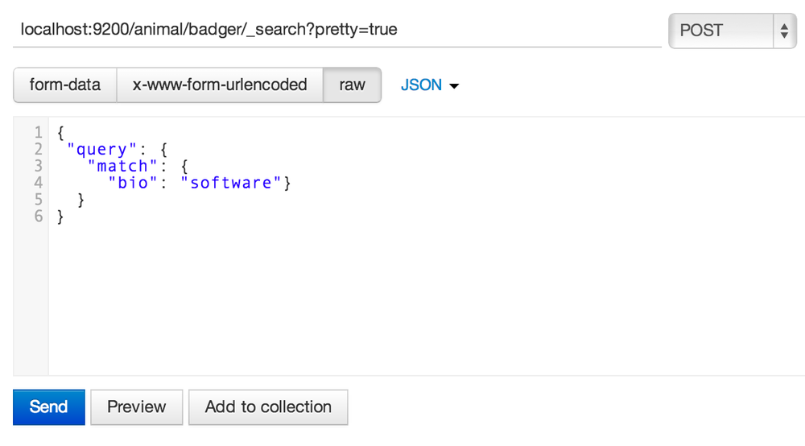Open the POST method dropdown
Viewport: 805px width, 446px height.
pyautogui.click(x=721, y=31)
